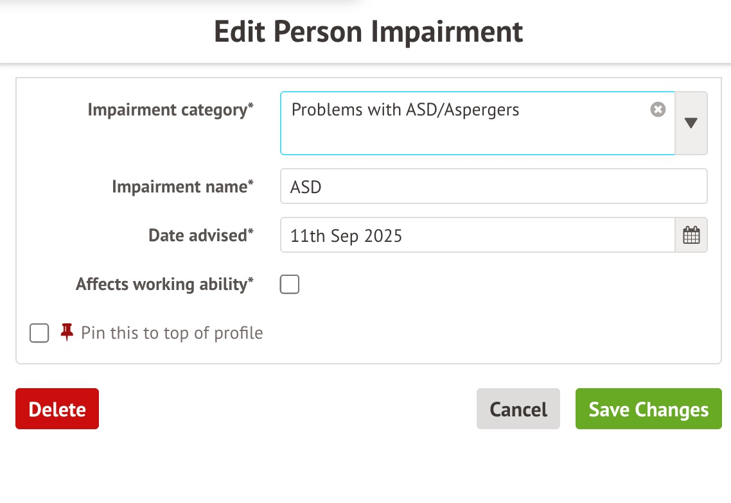Tick the Affects working ability checkbox
Screen dimensions: 731x503
coord(290,284)
